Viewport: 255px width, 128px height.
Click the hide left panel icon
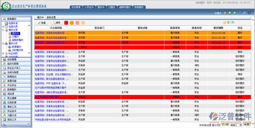pos(229,22)
